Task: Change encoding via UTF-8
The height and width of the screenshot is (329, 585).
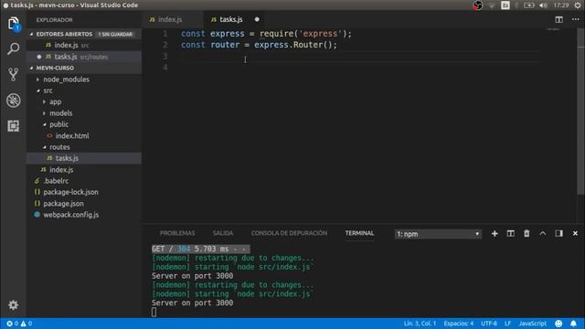Action: point(489,324)
